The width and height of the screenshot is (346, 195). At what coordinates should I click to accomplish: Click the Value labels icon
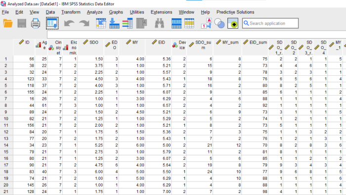tap(207, 23)
